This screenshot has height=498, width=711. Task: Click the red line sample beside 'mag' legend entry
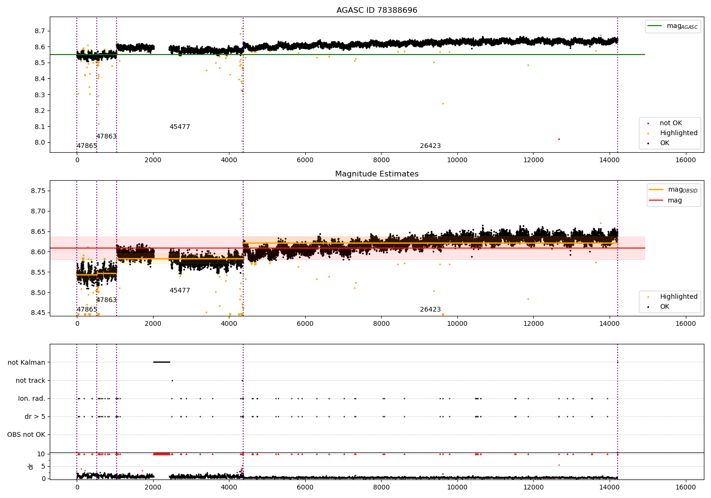pyautogui.click(x=656, y=201)
